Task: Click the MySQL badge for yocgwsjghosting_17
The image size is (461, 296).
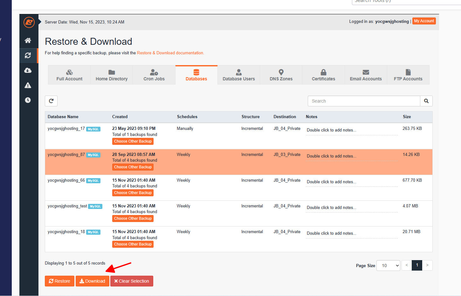Action: click(x=93, y=129)
